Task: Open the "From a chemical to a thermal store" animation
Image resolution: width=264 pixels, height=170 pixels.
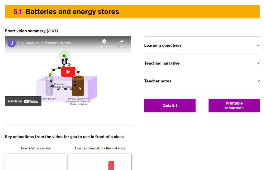Action: pos(100,162)
